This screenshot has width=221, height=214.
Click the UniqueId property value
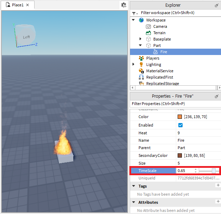coord(198,178)
